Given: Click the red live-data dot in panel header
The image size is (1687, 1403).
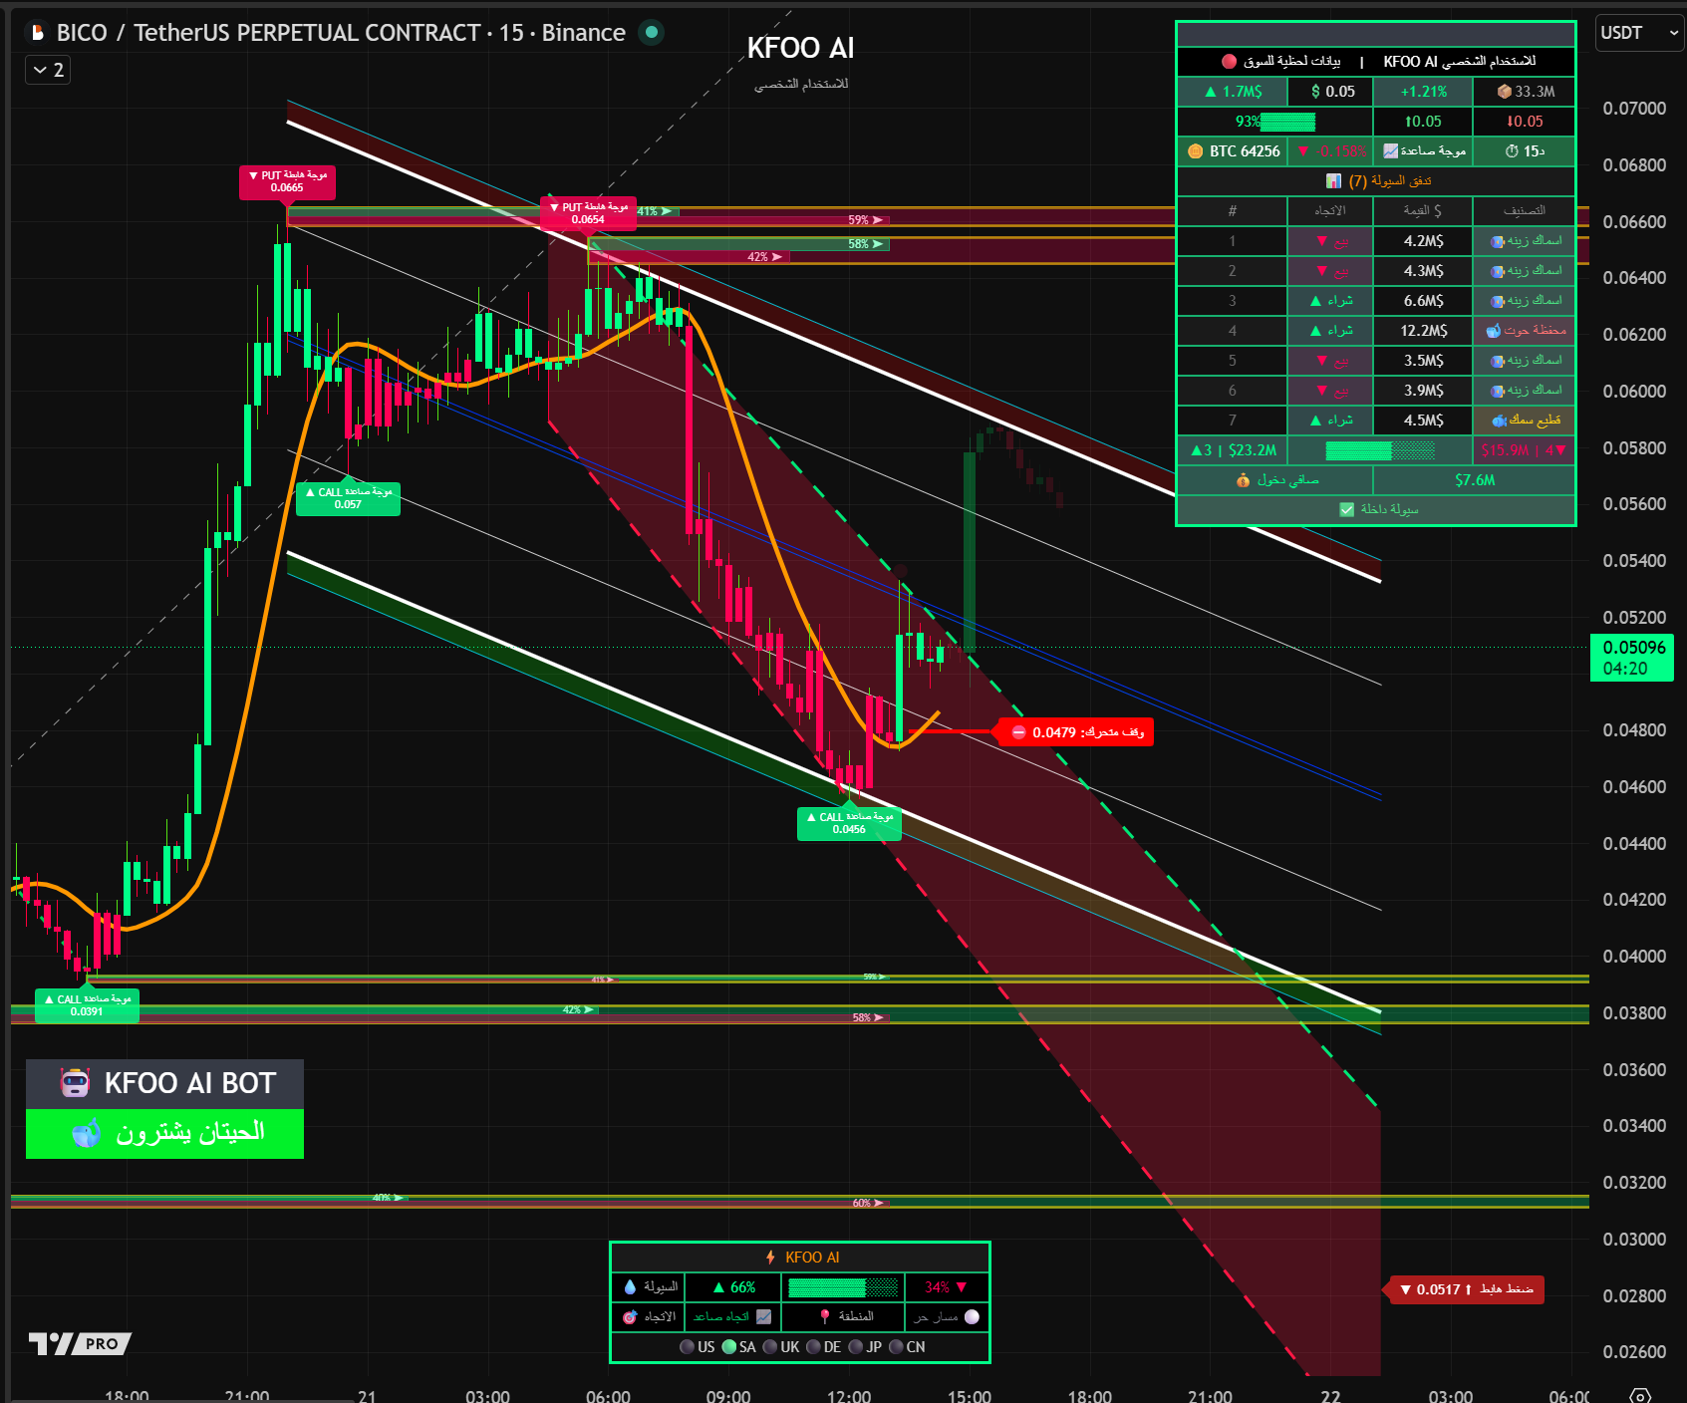Looking at the screenshot, I should (x=1229, y=62).
